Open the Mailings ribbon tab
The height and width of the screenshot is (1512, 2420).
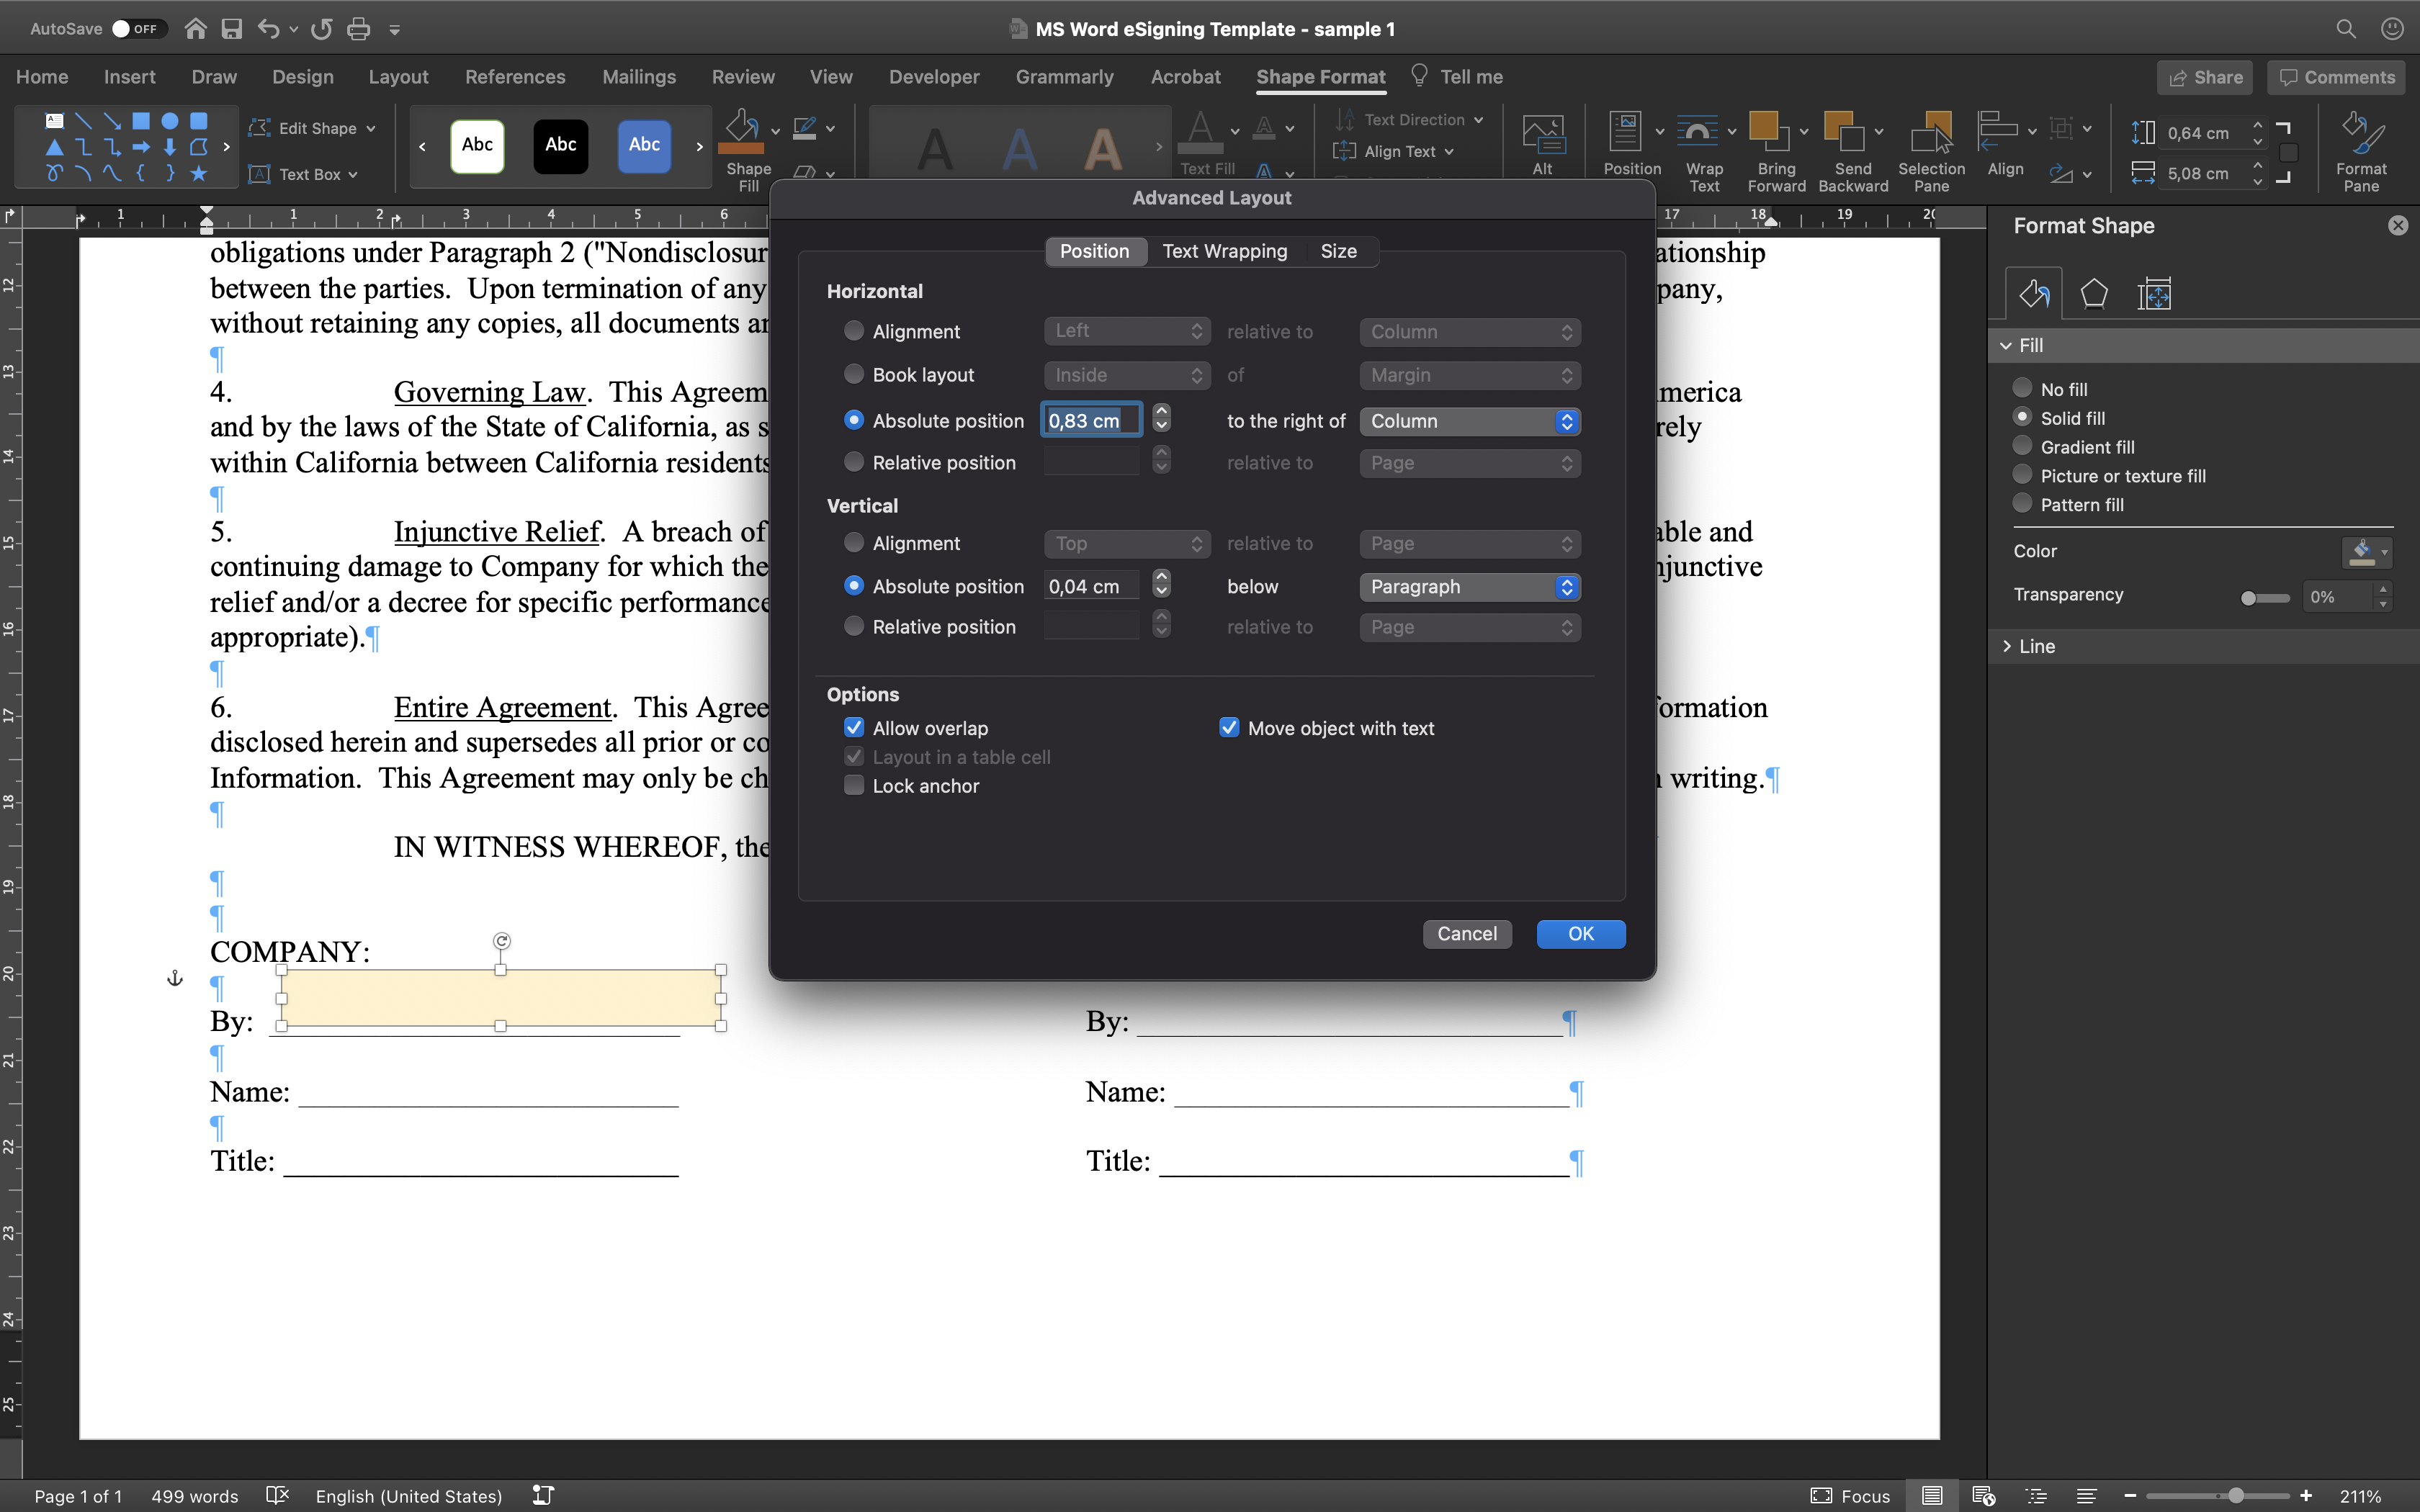[x=638, y=77]
